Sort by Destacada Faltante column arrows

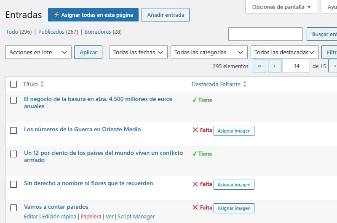point(245,84)
